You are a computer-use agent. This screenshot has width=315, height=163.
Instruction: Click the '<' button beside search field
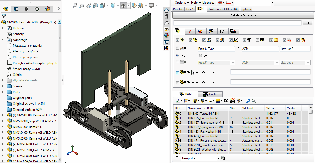pyautogui.click(x=308, y=23)
